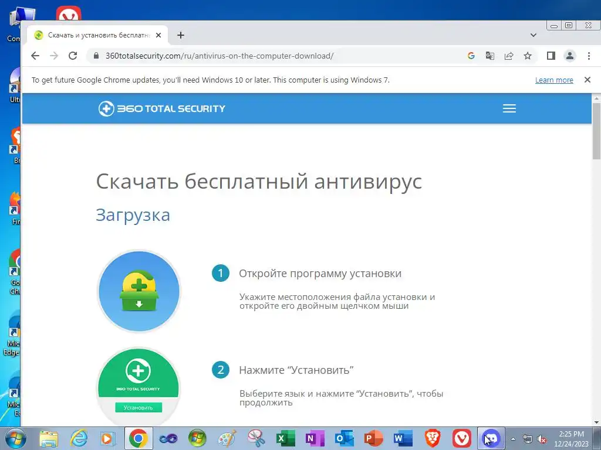Click the 360 Total Security logo
Image resolution: width=601 pixels, height=450 pixels.
[x=162, y=108]
